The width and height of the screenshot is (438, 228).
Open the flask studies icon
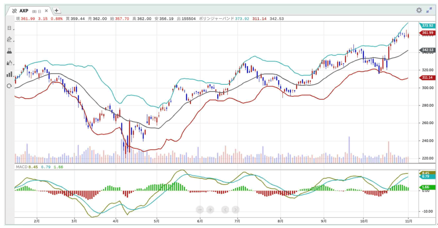(x=9, y=51)
